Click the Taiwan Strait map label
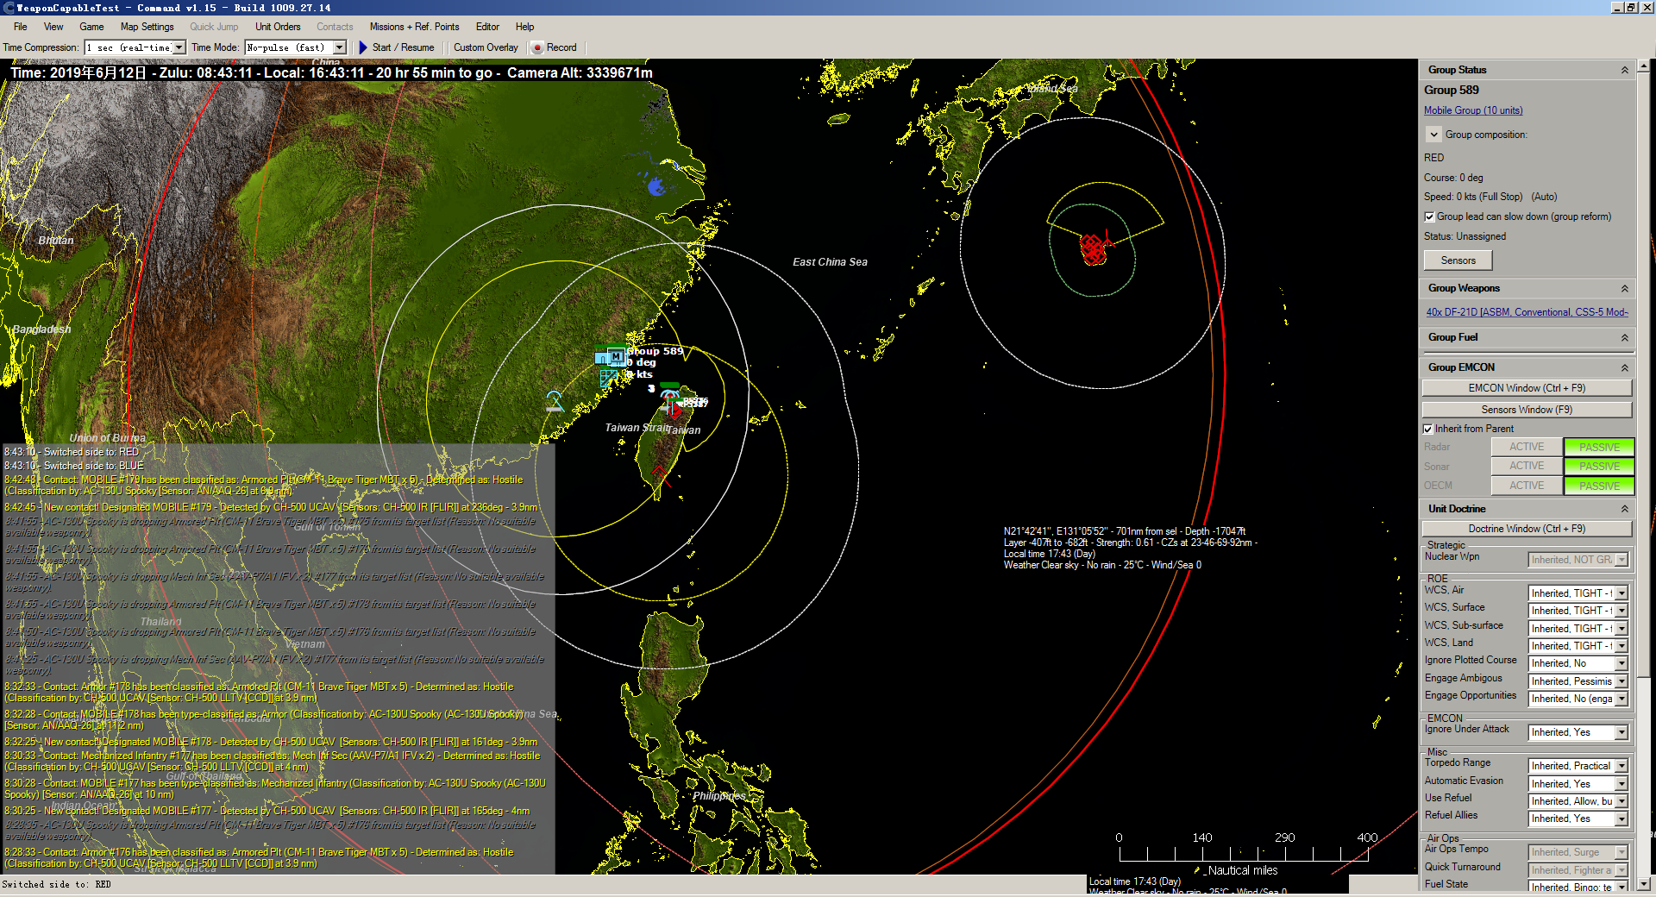 (637, 428)
